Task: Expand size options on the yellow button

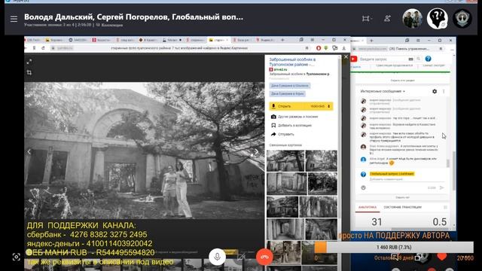Action: click(329, 106)
